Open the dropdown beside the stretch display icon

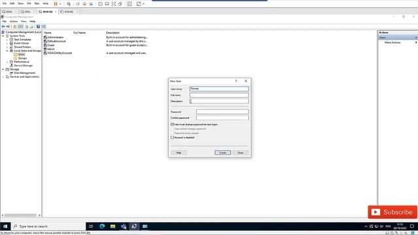tap(144, 4)
